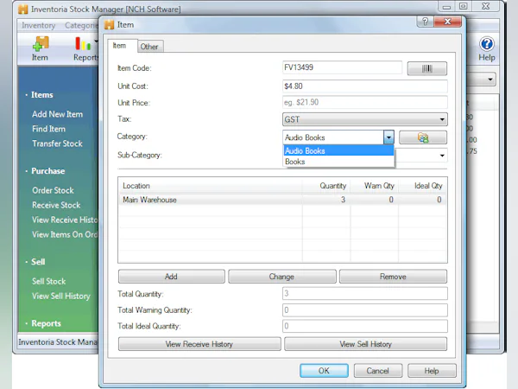Viewport: 518px width, 389px height.
Task: Expand the Tax GST dropdown
Action: 442,119
